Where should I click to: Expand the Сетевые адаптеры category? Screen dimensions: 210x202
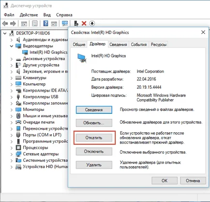(12, 154)
